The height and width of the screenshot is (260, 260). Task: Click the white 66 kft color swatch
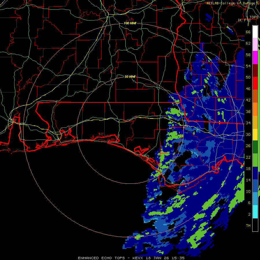[255, 32]
